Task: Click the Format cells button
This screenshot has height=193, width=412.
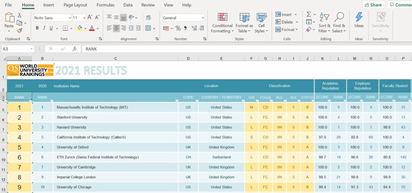Action: pyautogui.click(x=286, y=30)
